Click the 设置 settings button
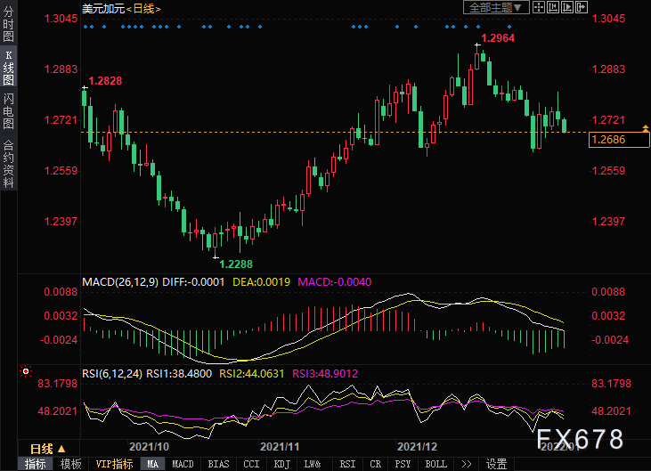Viewport: 651px width, 471px height. (x=496, y=464)
